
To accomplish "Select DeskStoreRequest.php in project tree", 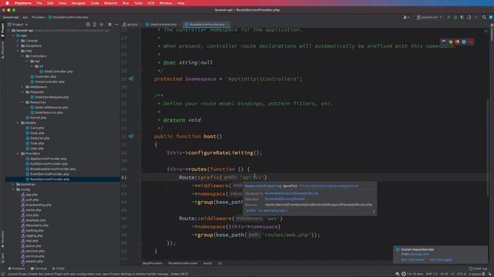I will (x=49, y=97).
